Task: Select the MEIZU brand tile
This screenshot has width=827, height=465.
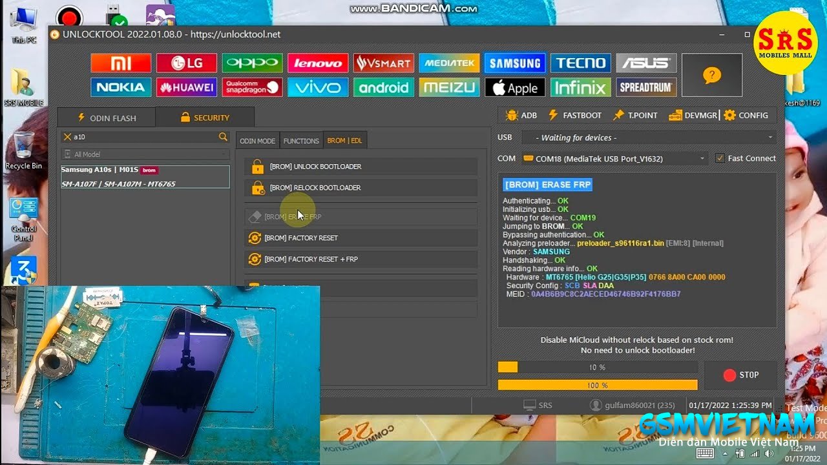Action: click(449, 87)
